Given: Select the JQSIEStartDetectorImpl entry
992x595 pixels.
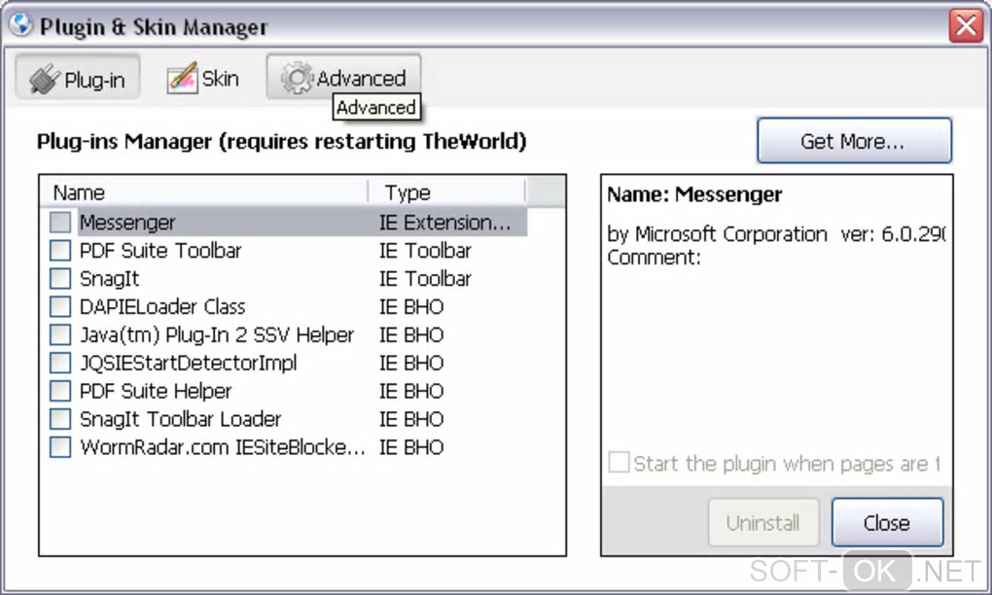Looking at the screenshot, I should click(188, 363).
